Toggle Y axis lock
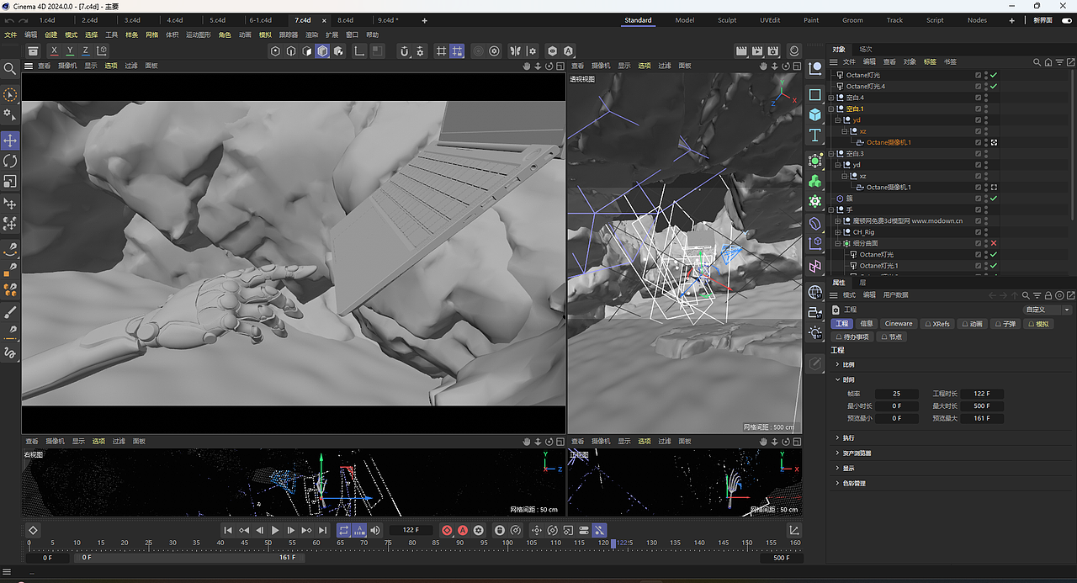The image size is (1077, 583). click(70, 51)
